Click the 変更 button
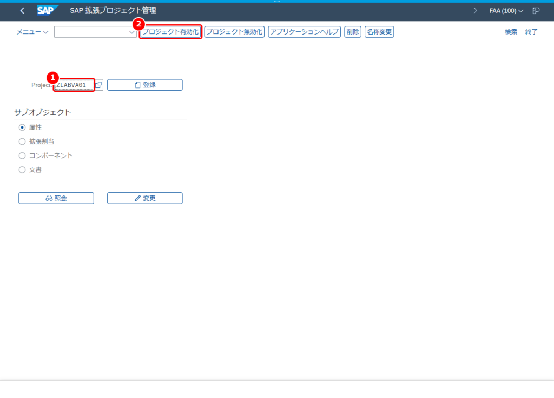This screenshot has width=554, height=398. (145, 198)
